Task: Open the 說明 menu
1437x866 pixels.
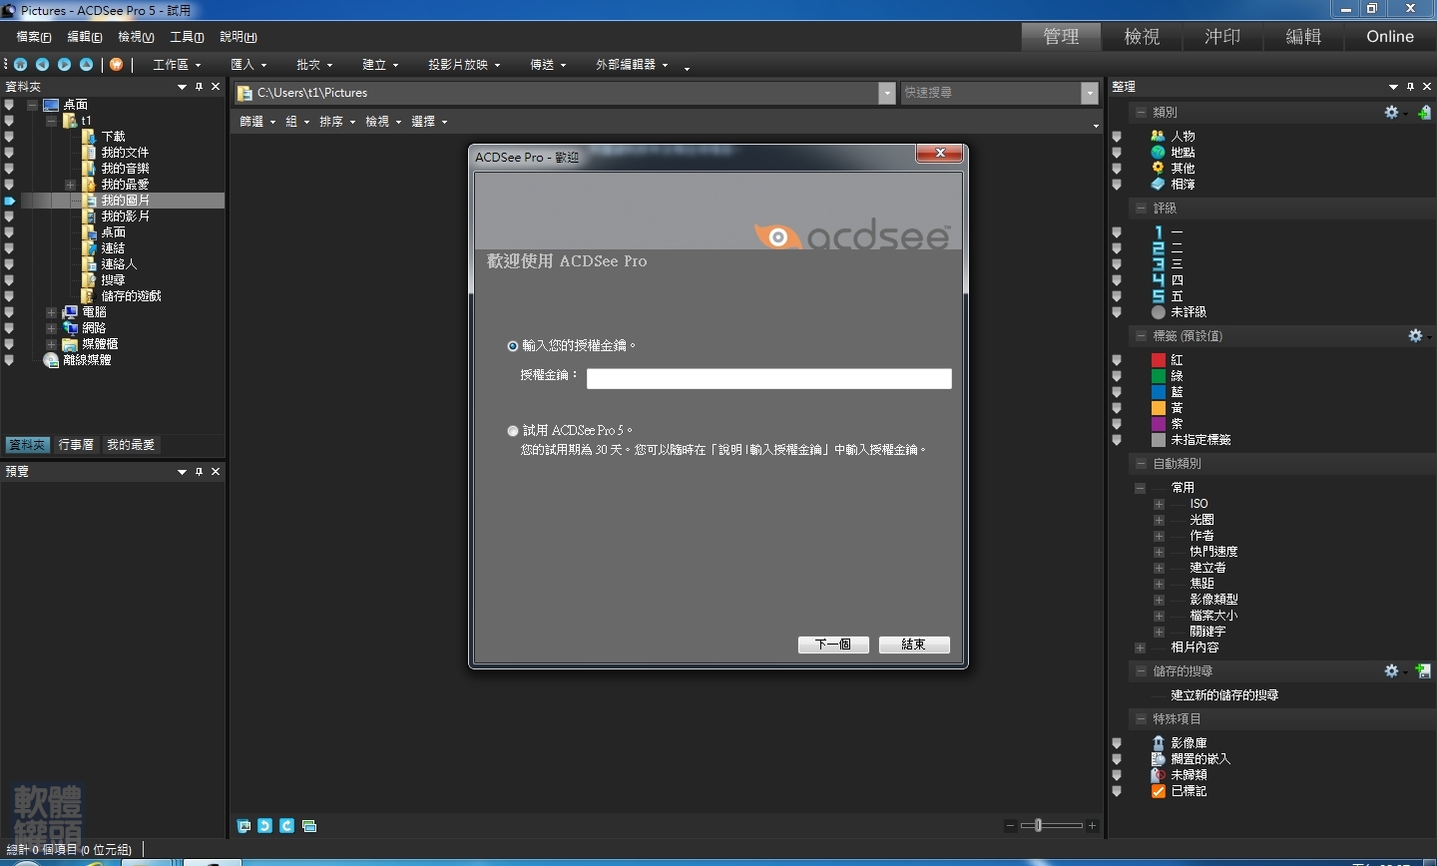Action: (x=239, y=37)
